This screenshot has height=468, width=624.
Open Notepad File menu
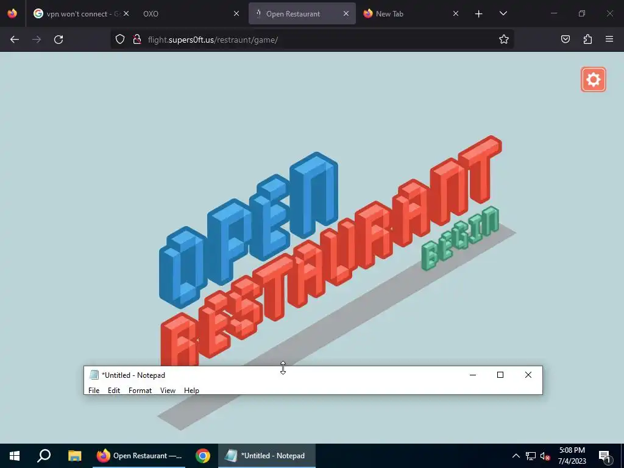tap(94, 391)
